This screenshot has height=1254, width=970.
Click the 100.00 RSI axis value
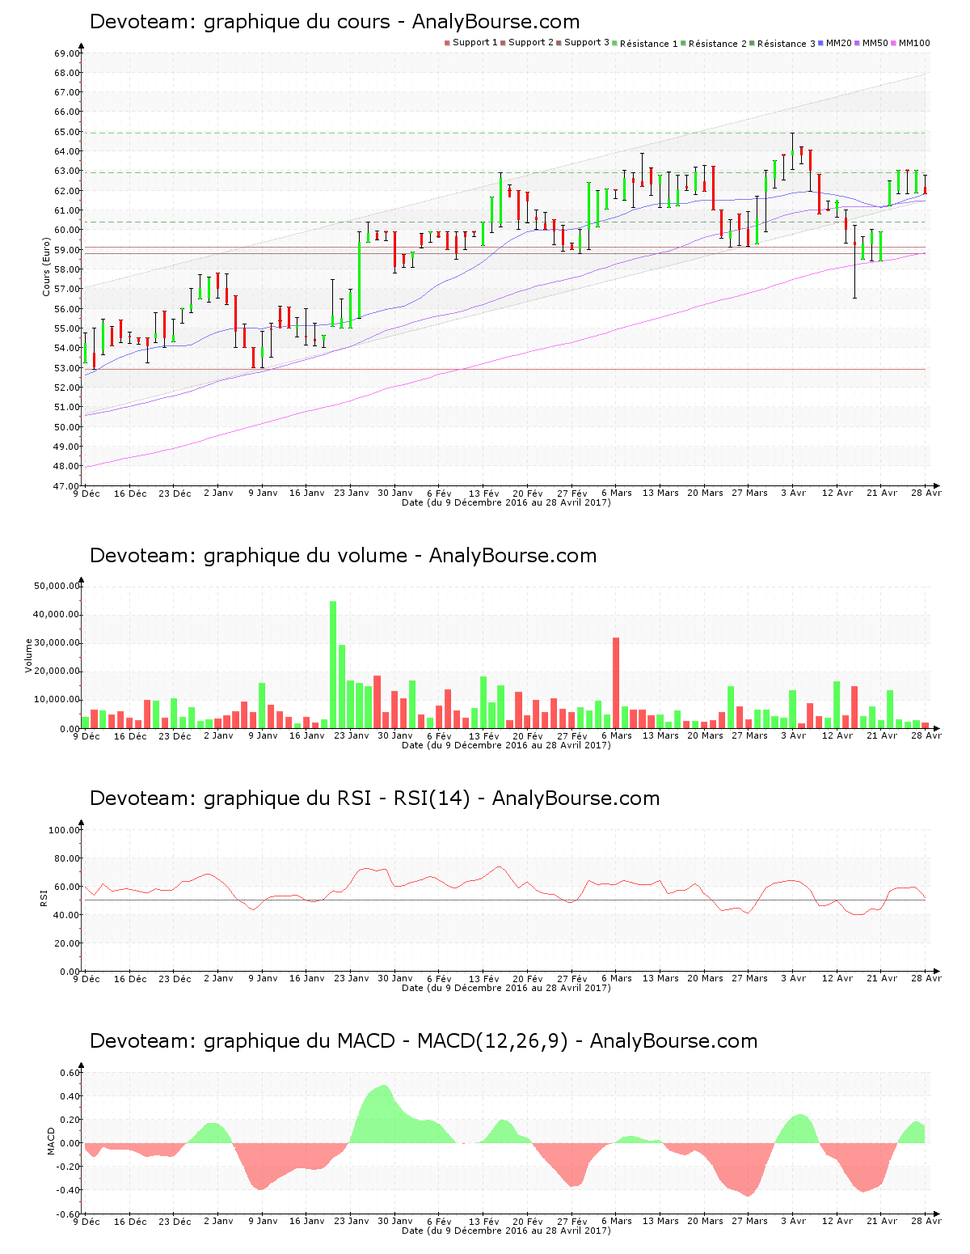click(65, 830)
